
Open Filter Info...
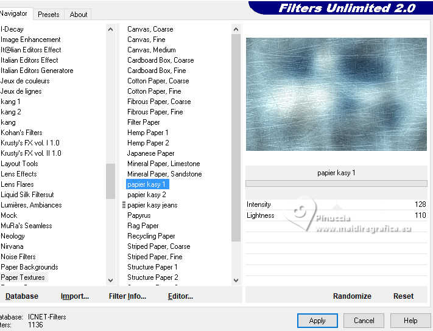[x=127, y=296]
